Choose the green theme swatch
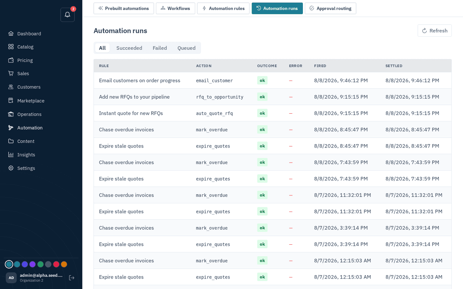 (x=41, y=264)
